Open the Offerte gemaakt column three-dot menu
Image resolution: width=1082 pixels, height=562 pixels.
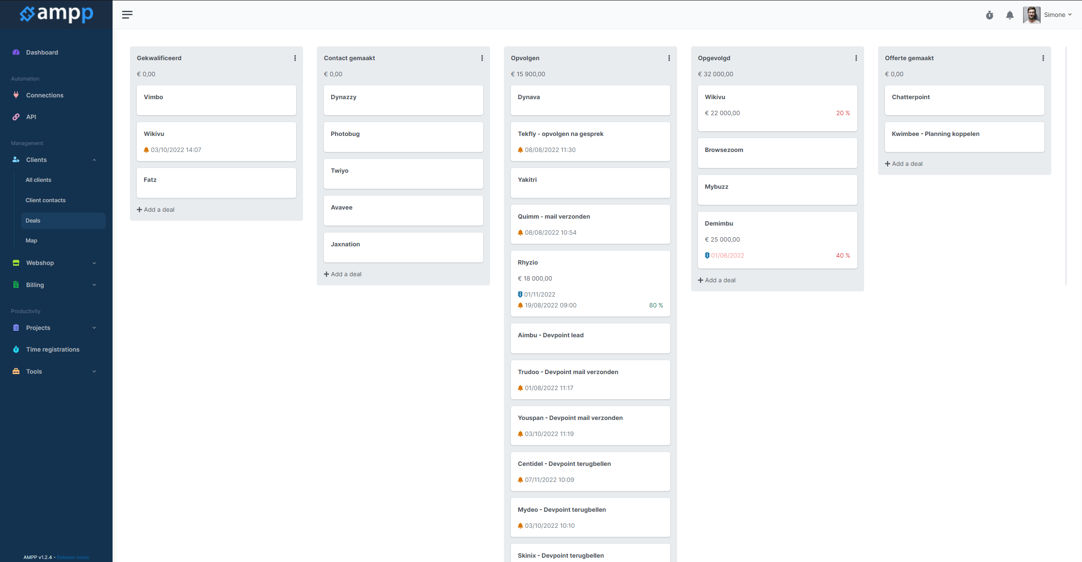(1043, 58)
